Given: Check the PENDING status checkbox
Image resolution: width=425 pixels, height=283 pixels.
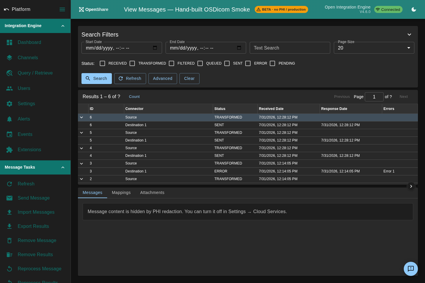Looking at the screenshot, I should (x=272, y=63).
